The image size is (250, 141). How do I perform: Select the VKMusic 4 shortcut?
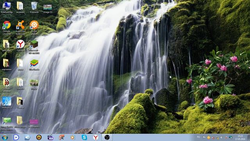(7, 103)
